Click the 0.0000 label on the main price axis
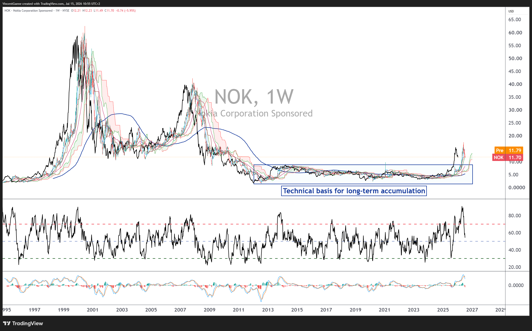 point(517,187)
